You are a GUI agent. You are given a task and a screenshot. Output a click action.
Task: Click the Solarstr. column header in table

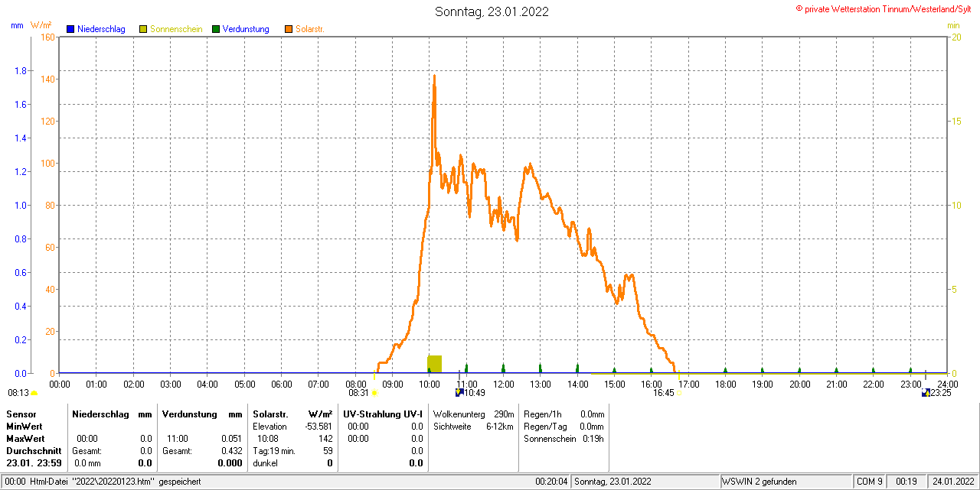[x=270, y=414]
